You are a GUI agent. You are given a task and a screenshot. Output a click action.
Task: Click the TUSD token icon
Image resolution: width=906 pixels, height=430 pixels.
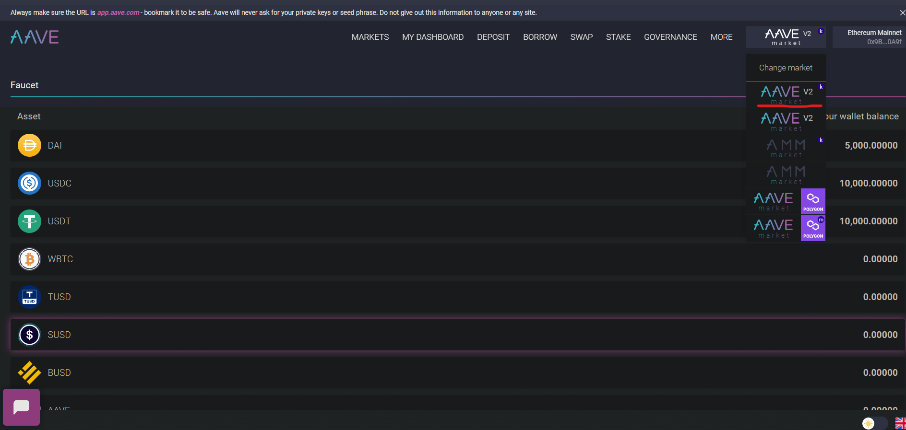[x=29, y=297]
